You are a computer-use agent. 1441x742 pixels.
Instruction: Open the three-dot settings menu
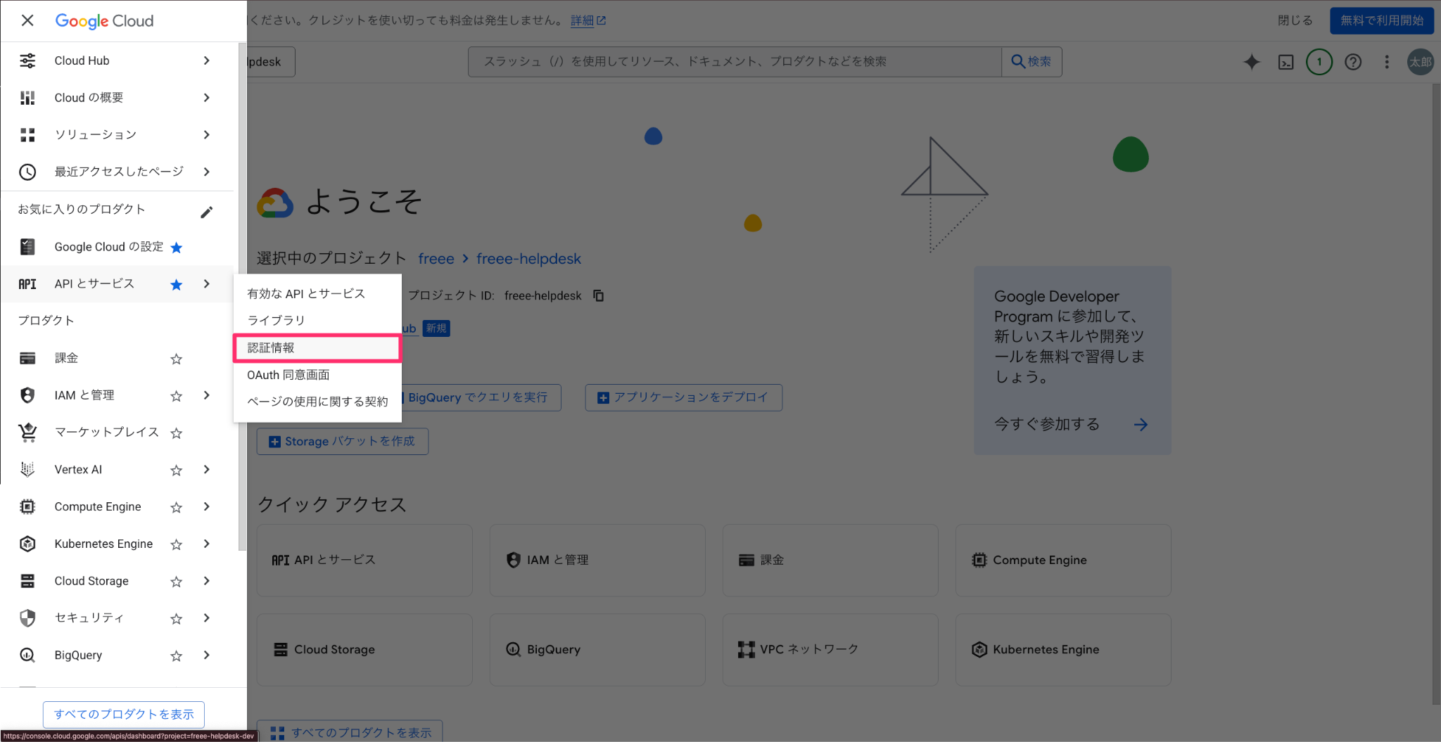pyautogui.click(x=1387, y=62)
